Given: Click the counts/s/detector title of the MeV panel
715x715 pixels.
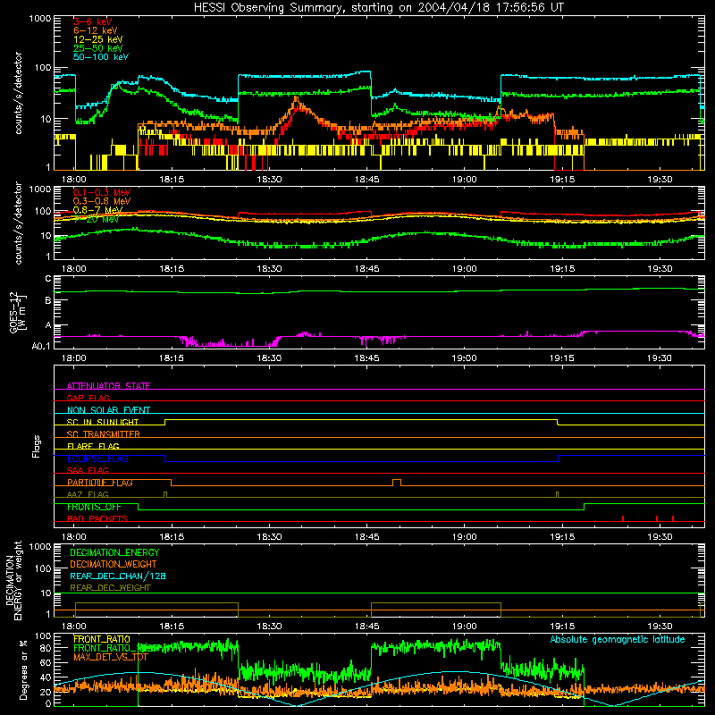Looking at the screenshot, I should point(19,223).
